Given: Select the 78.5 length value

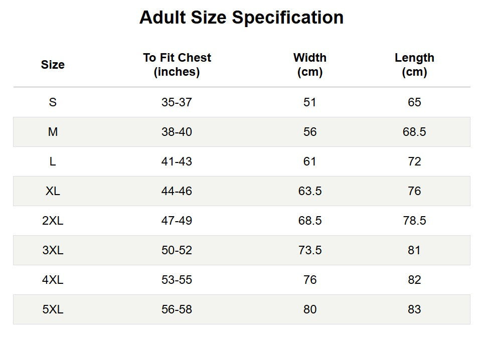Looking at the screenshot, I should pos(414,221).
